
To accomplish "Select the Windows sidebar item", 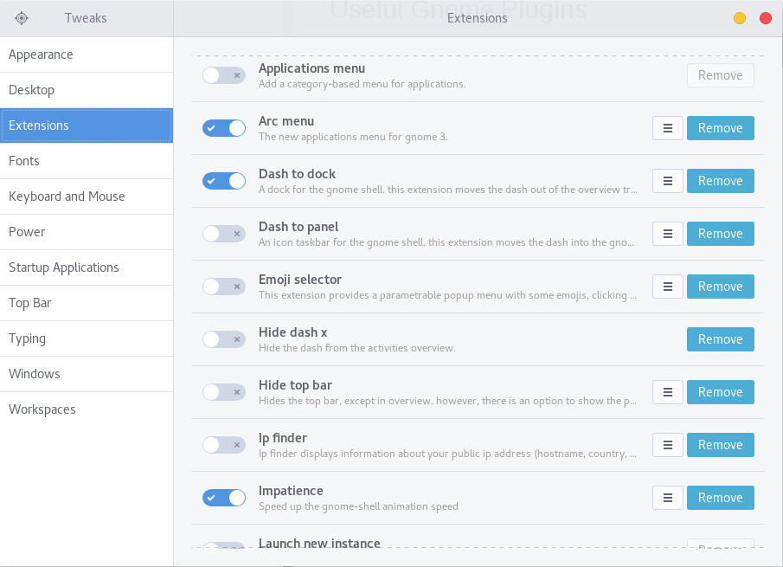I will click(87, 374).
